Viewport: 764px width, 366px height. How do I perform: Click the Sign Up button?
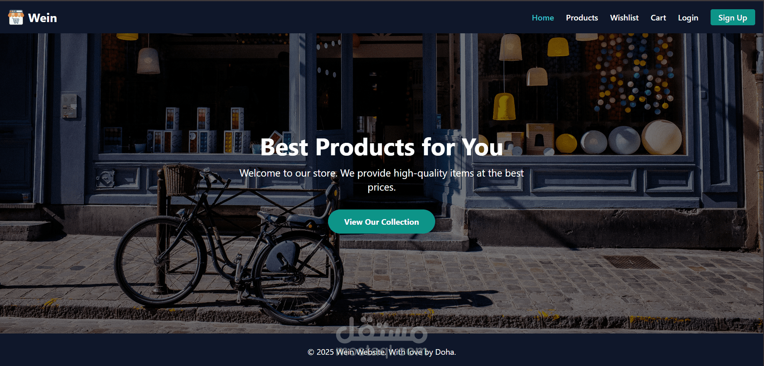click(733, 18)
